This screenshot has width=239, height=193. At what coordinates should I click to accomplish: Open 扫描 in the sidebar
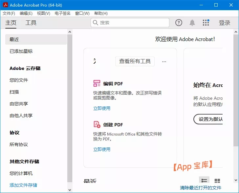pyautogui.click(x=14, y=92)
